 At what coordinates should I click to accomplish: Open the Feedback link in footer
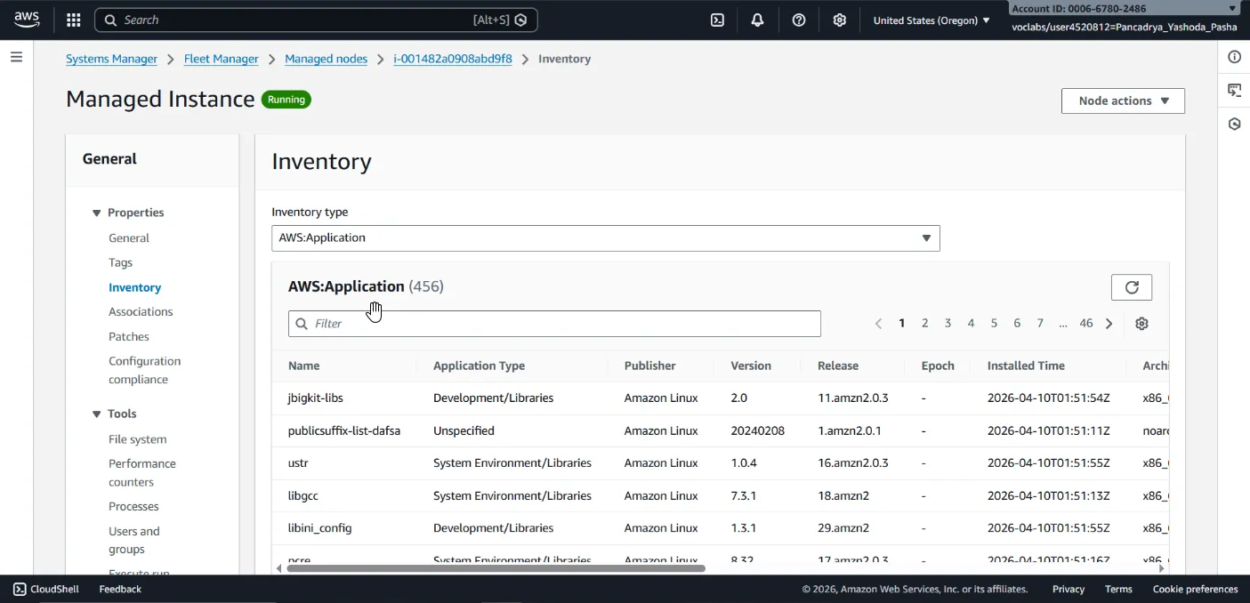[120, 589]
